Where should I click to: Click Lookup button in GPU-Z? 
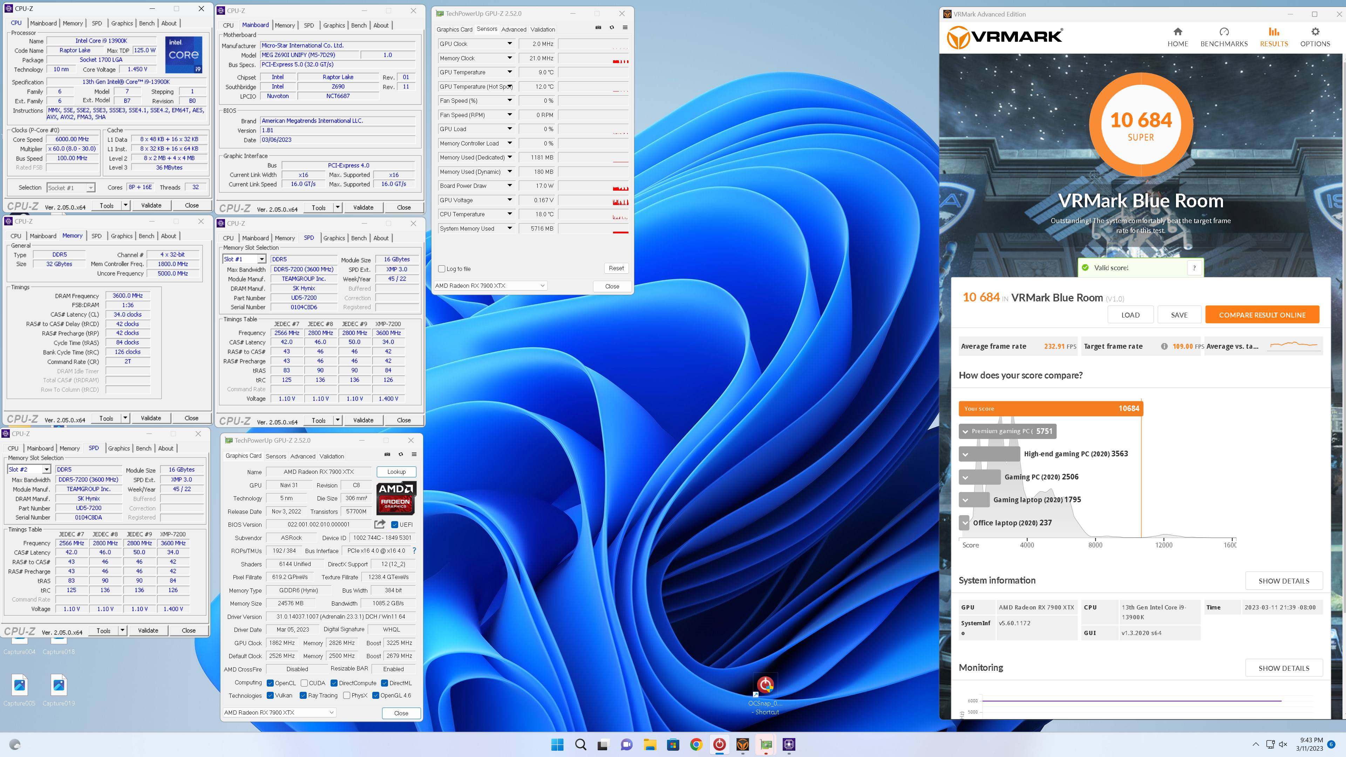coord(396,472)
